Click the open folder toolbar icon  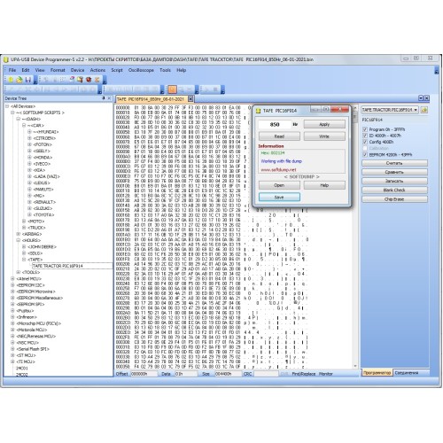pyautogui.click(x=19, y=80)
